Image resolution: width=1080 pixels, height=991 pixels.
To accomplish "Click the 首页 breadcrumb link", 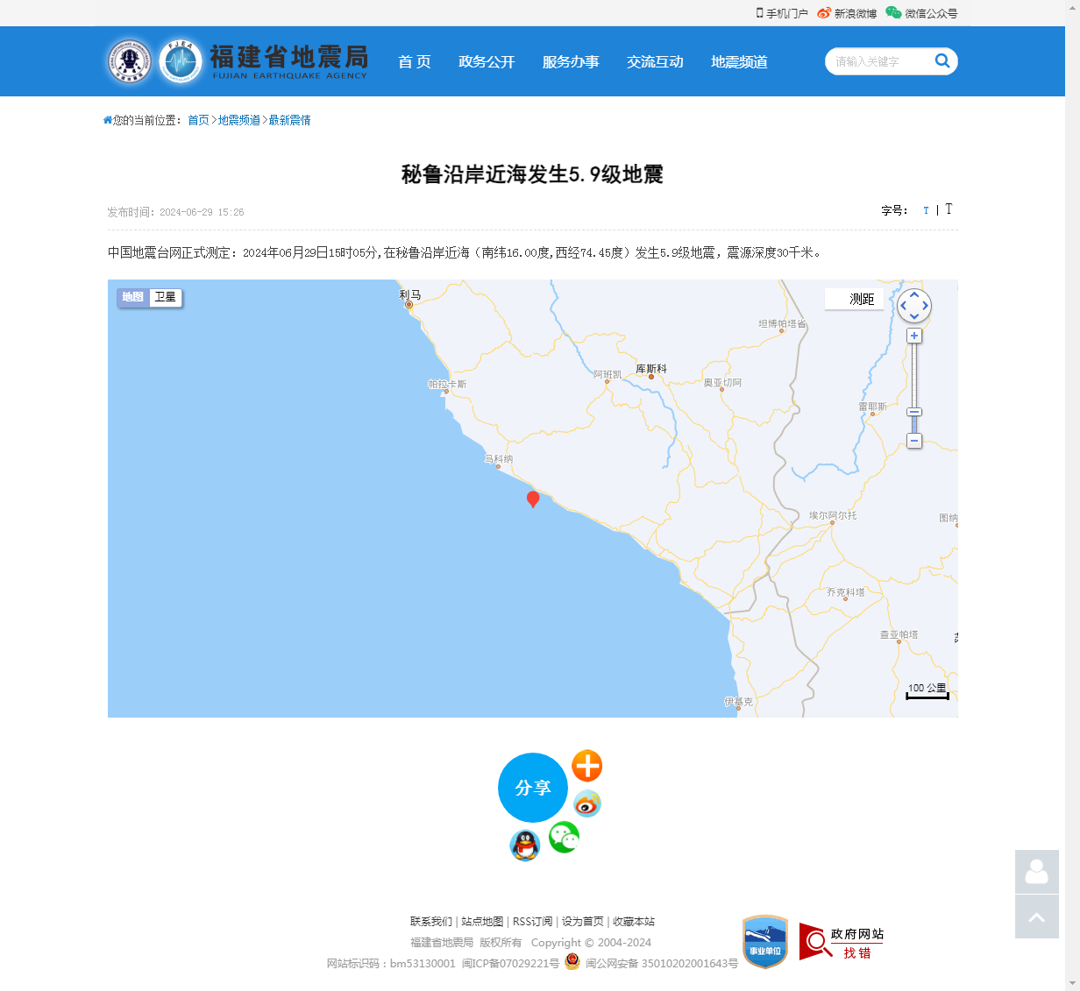I will point(199,120).
